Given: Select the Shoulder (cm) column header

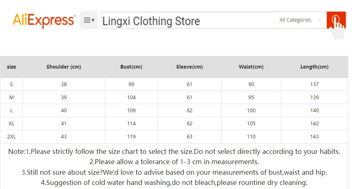Looking at the screenshot, I should [x=64, y=67].
